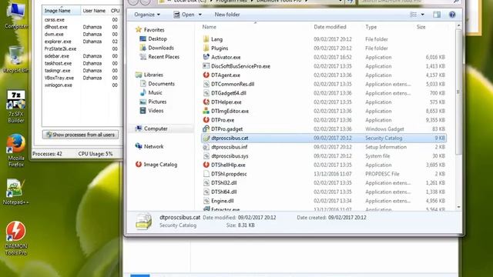Sort processes by CPU column
493x277 pixels.
pyautogui.click(x=115, y=11)
